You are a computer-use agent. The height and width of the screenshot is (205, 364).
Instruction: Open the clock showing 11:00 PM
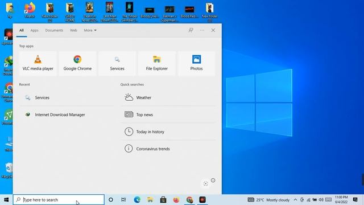[341, 200]
